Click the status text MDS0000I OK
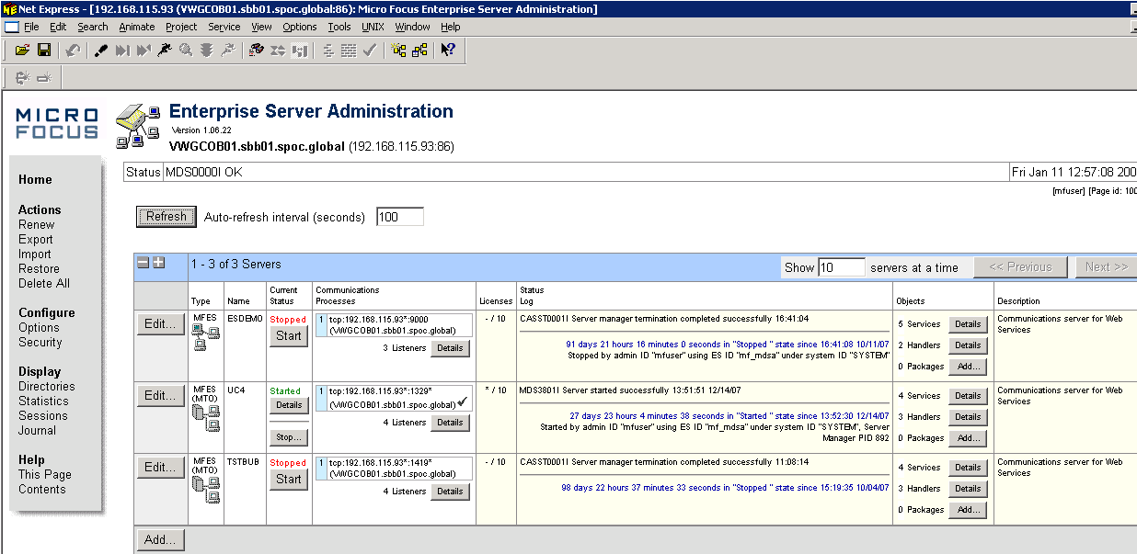The image size is (1137, 554). [x=204, y=172]
